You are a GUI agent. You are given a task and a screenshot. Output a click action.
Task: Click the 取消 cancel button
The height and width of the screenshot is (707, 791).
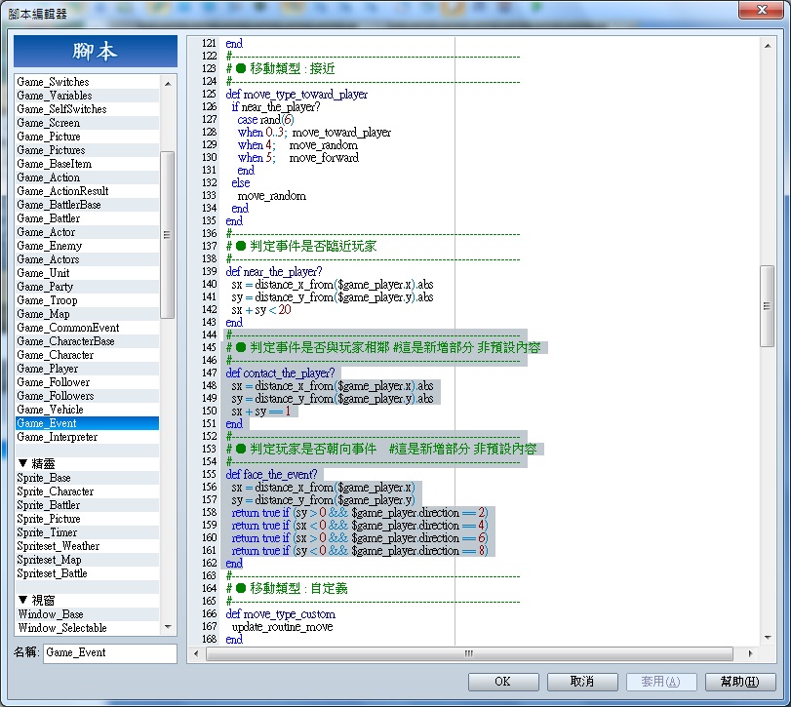(582, 682)
